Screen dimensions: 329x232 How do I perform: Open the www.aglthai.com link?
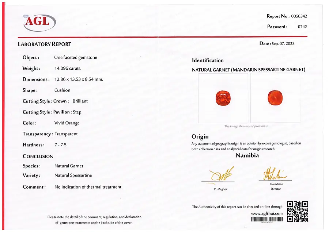267,213
